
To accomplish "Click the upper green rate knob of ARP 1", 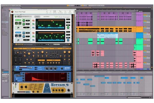I will (x=24, y=21).
